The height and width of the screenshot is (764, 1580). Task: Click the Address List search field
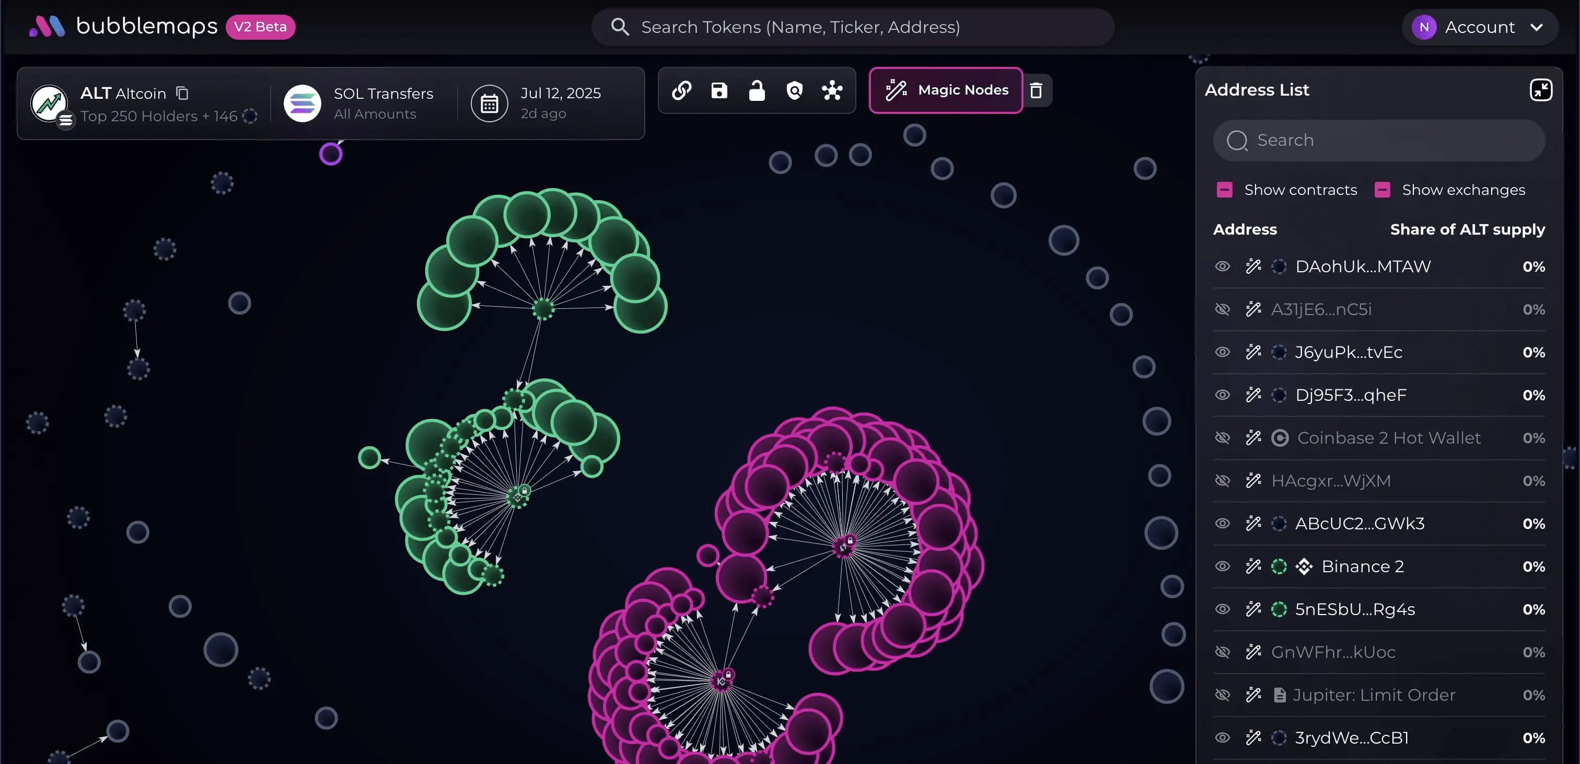[1379, 140]
